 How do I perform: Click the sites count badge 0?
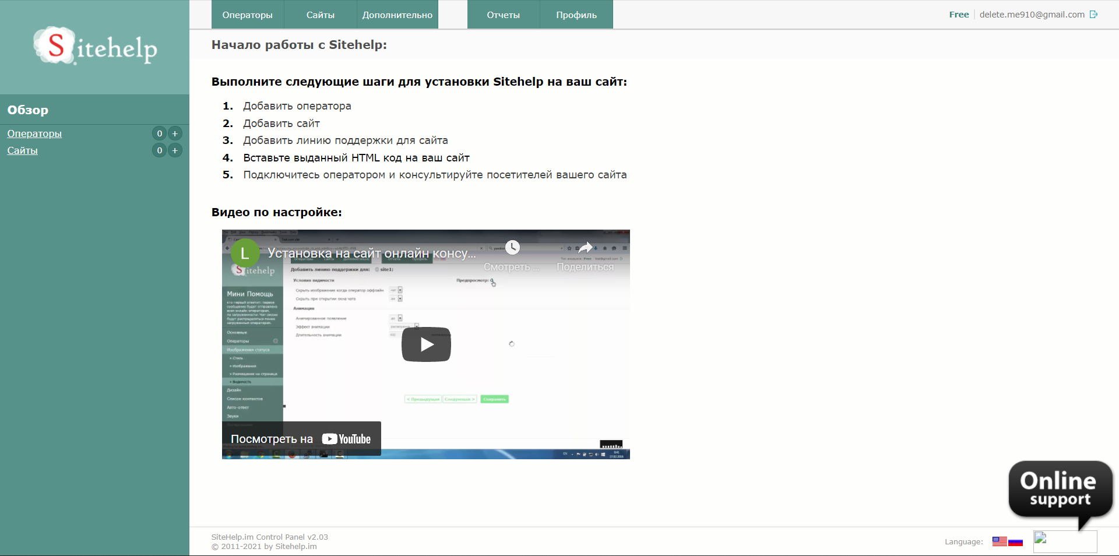(159, 150)
